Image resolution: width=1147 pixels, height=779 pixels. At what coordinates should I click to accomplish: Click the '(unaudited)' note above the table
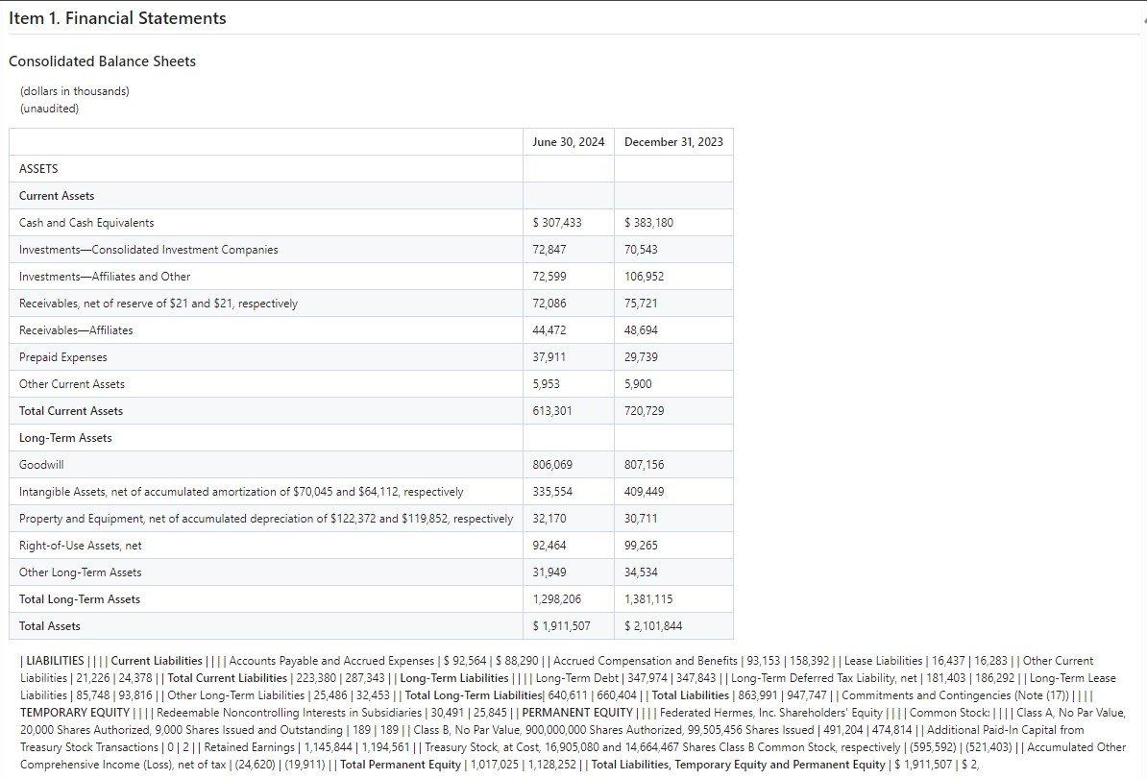(49, 109)
